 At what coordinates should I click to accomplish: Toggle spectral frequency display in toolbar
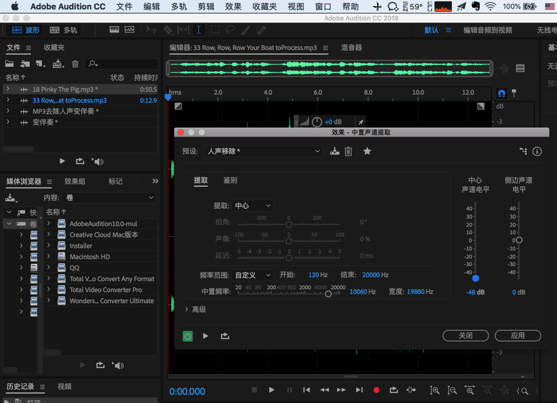(x=114, y=30)
